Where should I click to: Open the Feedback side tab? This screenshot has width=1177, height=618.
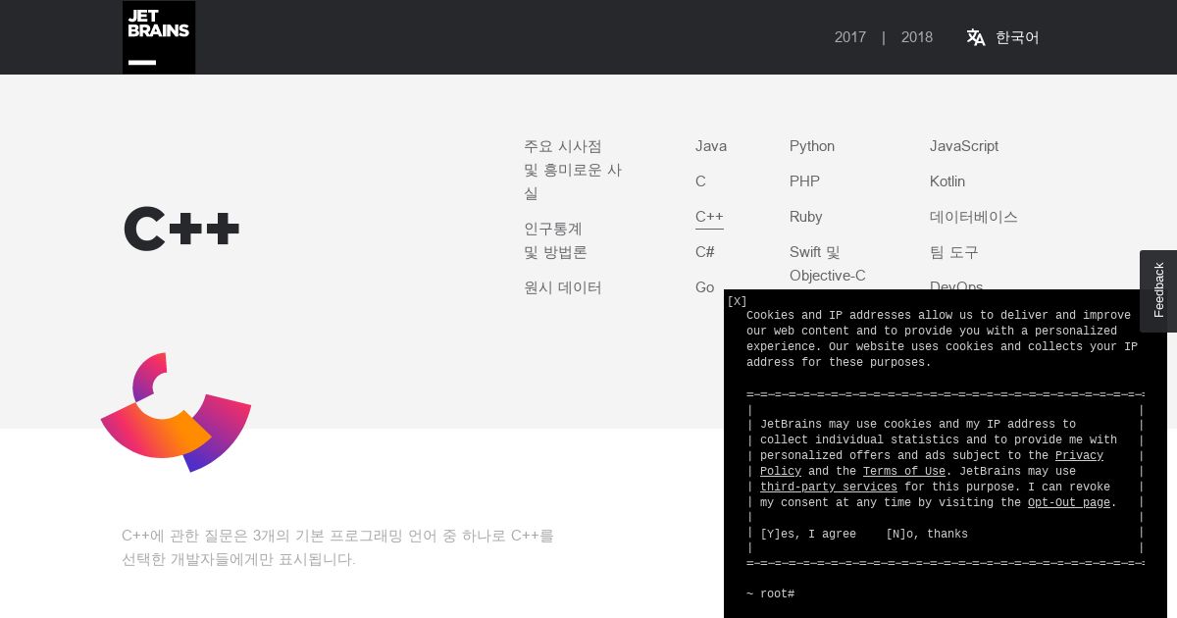(x=1158, y=290)
